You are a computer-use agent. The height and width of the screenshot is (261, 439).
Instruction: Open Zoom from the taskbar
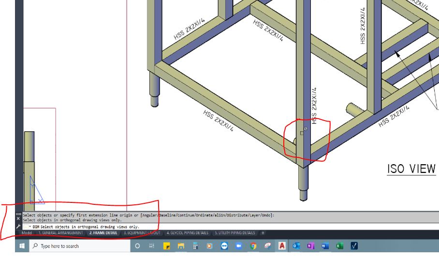(x=238, y=246)
